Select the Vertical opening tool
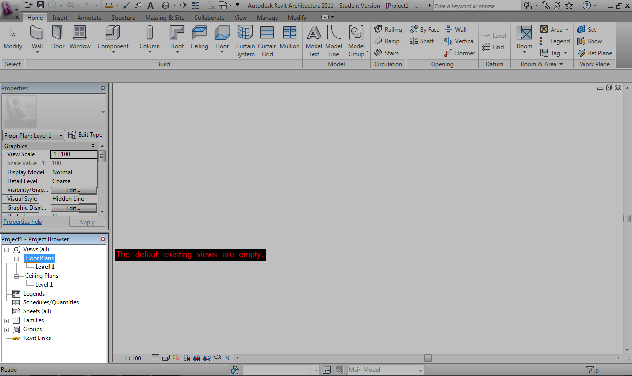Image resolution: width=632 pixels, height=376 pixels. pos(459,41)
